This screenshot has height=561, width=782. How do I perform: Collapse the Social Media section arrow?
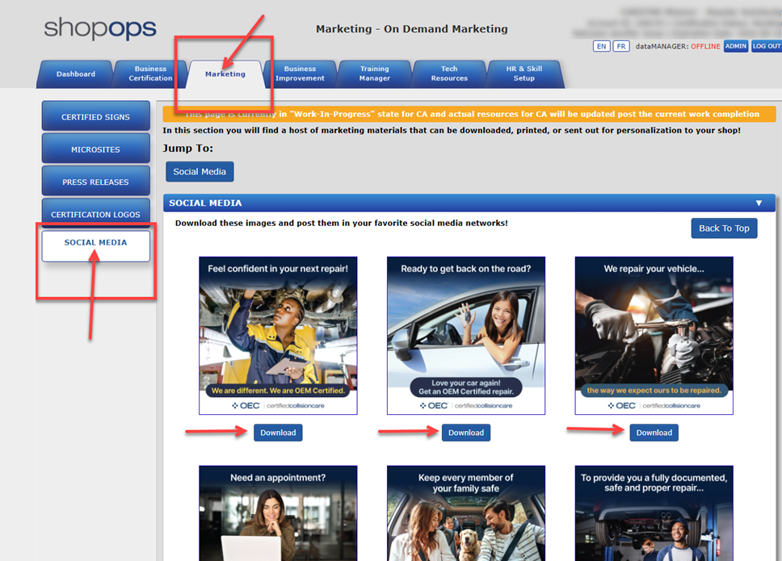(759, 203)
